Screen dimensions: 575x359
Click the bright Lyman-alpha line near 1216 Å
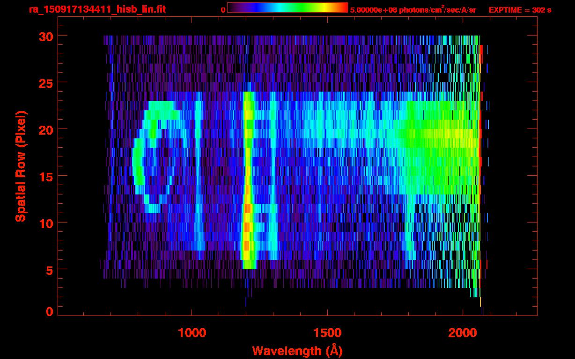248,180
